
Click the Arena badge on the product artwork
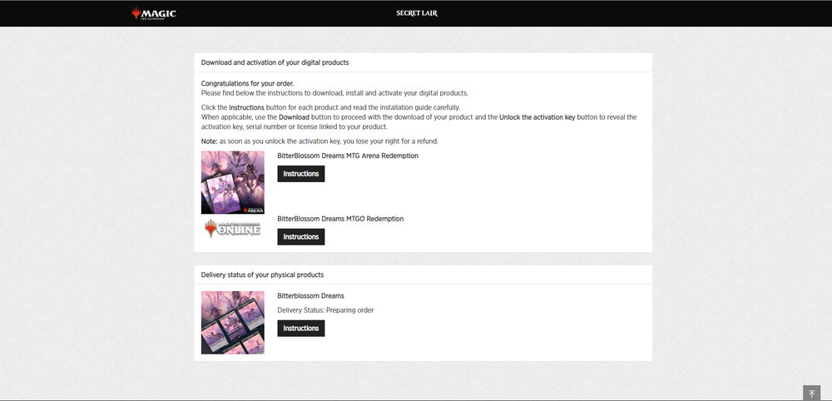[x=253, y=209]
